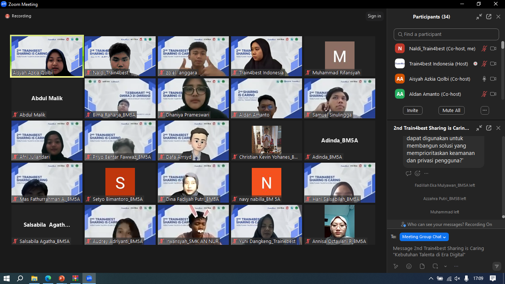Open the more options menu below Mute All
The width and height of the screenshot is (505, 284).
pyautogui.click(x=484, y=110)
